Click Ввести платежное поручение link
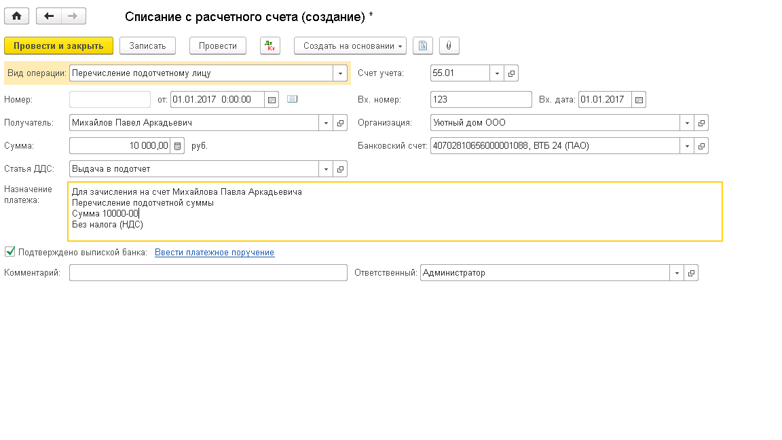The image size is (782, 440). tap(215, 253)
